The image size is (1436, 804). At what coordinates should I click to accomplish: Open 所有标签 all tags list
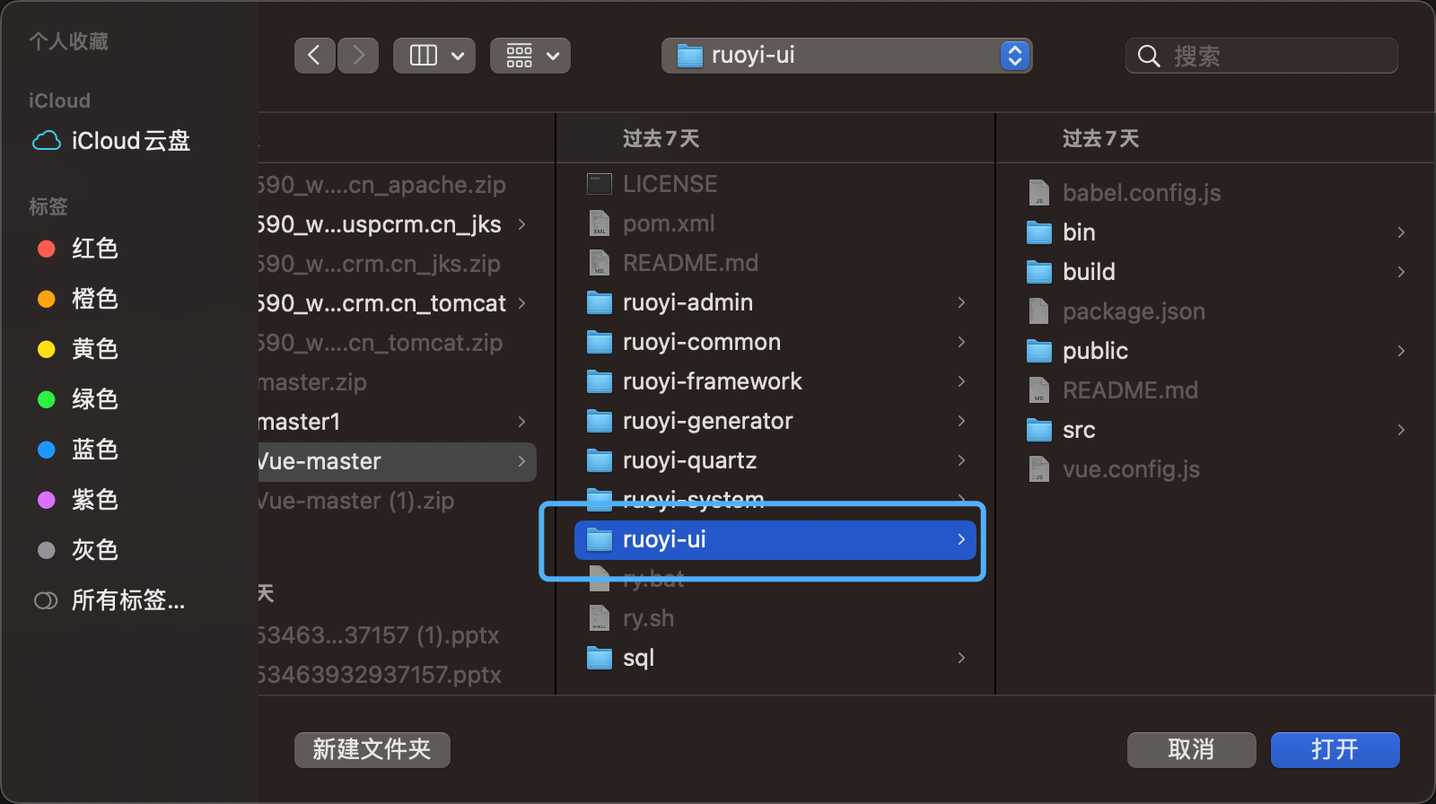127,600
